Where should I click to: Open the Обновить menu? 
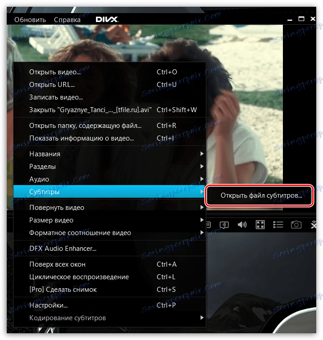pyautogui.click(x=30, y=20)
